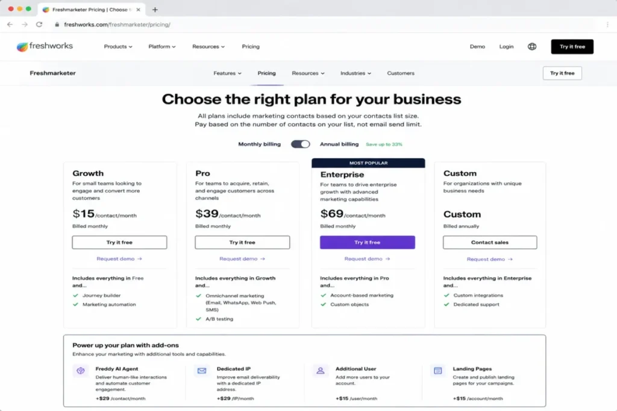Click the Demo link in header
Image resolution: width=617 pixels, height=411 pixels.
477,46
